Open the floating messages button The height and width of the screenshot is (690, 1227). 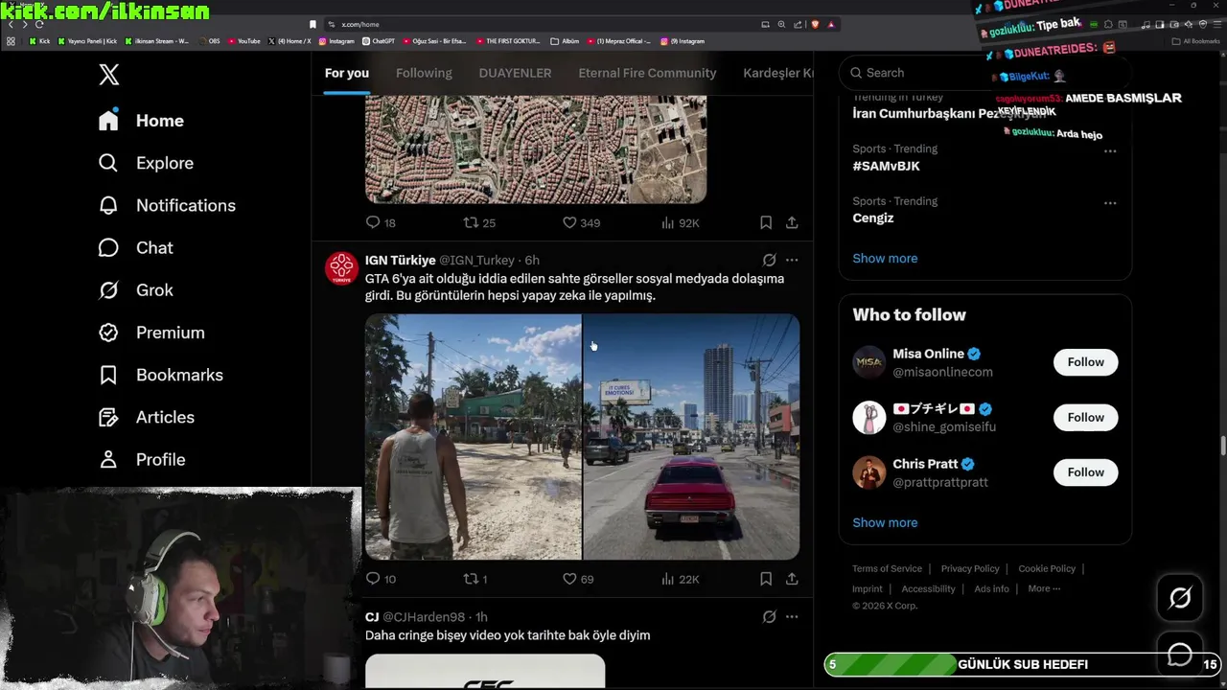[x=1180, y=655]
